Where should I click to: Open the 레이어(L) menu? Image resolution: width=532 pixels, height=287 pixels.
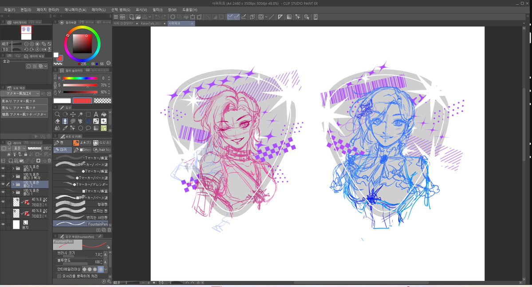tap(99, 10)
